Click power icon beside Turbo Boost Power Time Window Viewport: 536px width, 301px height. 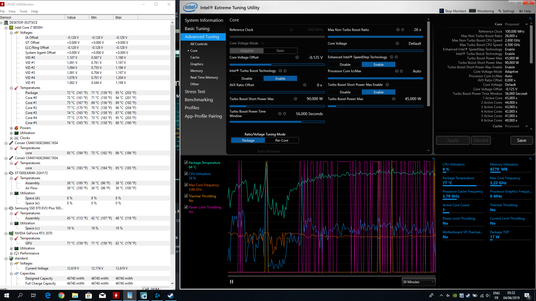pos(285,113)
